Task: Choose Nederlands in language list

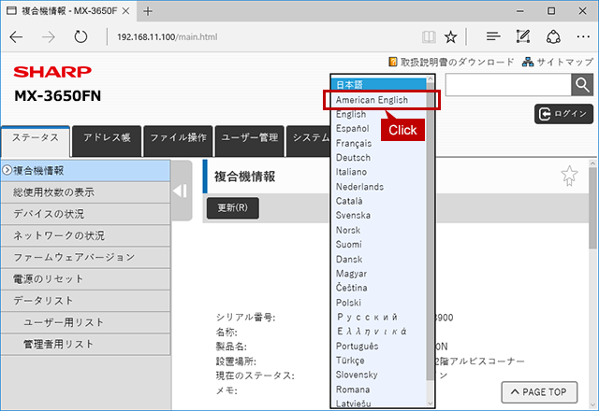Action: [x=379, y=187]
